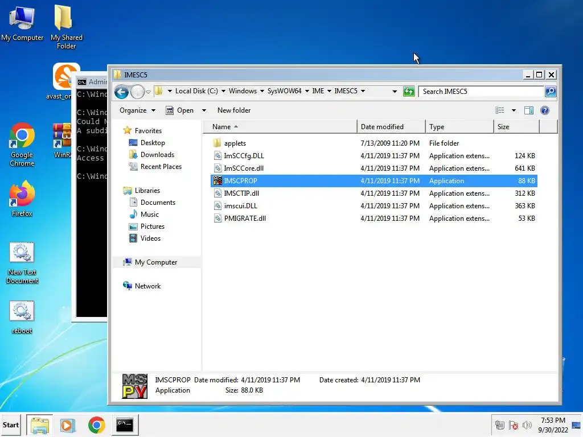Open My Computer desktop icon
Image resolution: width=583 pixels, height=437 pixels.
(22, 23)
